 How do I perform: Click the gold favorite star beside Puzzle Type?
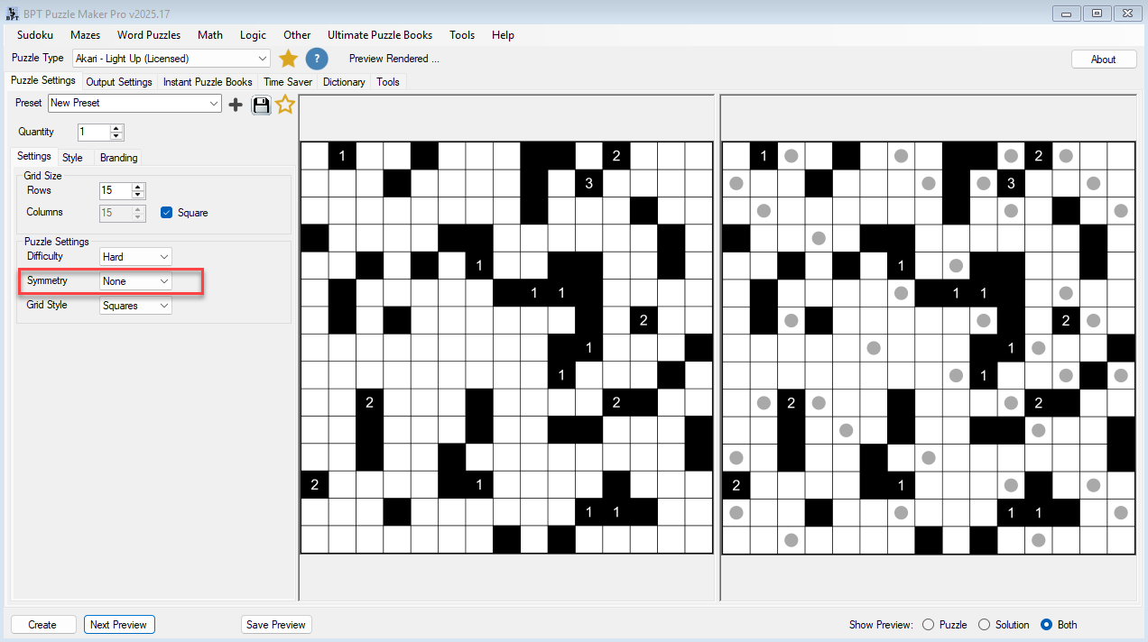288,59
